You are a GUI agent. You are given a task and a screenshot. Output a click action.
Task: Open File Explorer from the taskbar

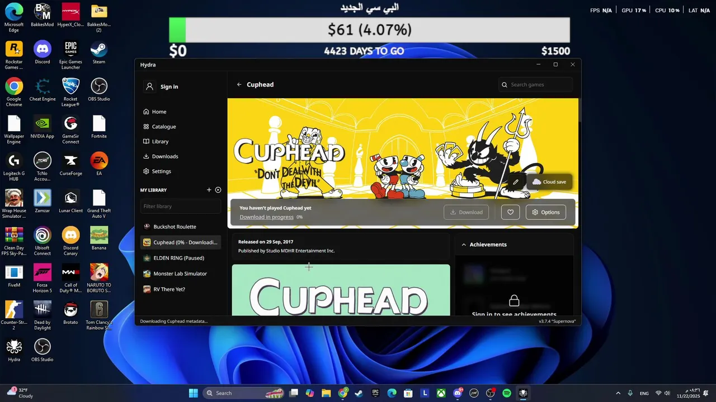[326, 393]
